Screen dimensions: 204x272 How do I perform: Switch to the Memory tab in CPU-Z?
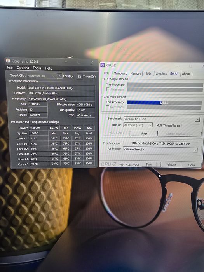pos(136,73)
